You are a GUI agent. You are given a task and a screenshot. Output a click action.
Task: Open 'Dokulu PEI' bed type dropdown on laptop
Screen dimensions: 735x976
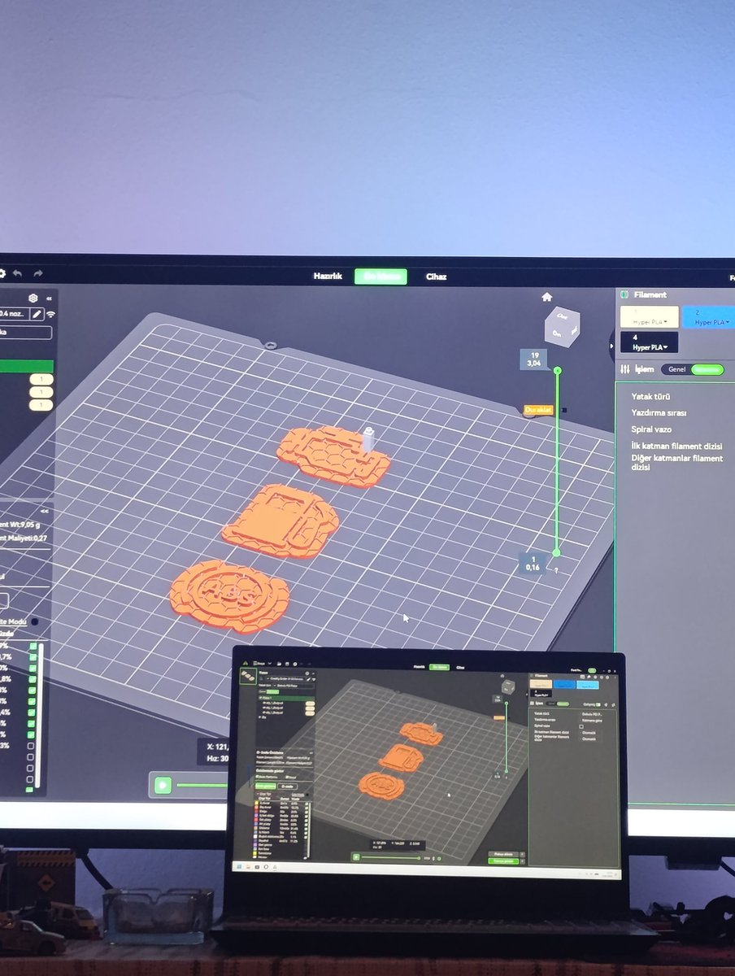592,714
